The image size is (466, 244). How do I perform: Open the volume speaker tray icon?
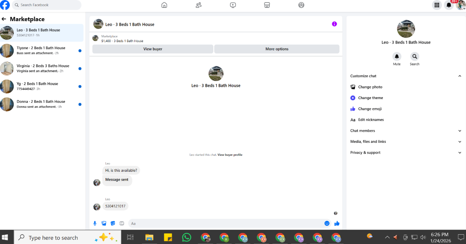pyautogui.click(x=423, y=237)
